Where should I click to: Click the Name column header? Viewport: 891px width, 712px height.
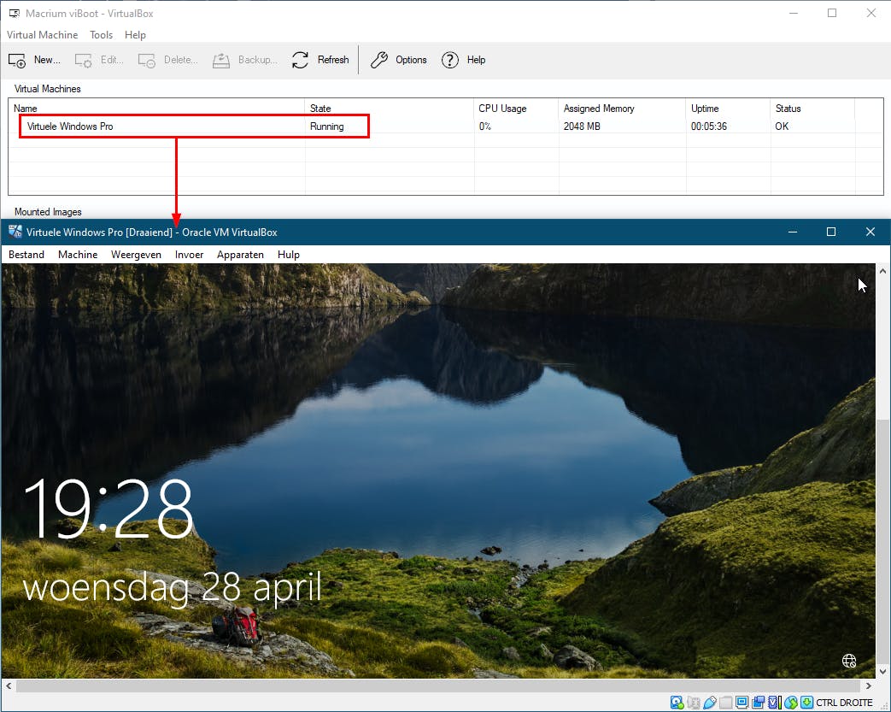(x=26, y=108)
